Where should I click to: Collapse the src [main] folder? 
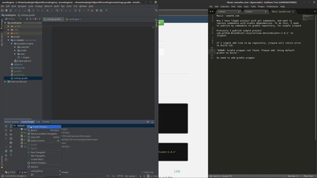click(x=8, y=40)
